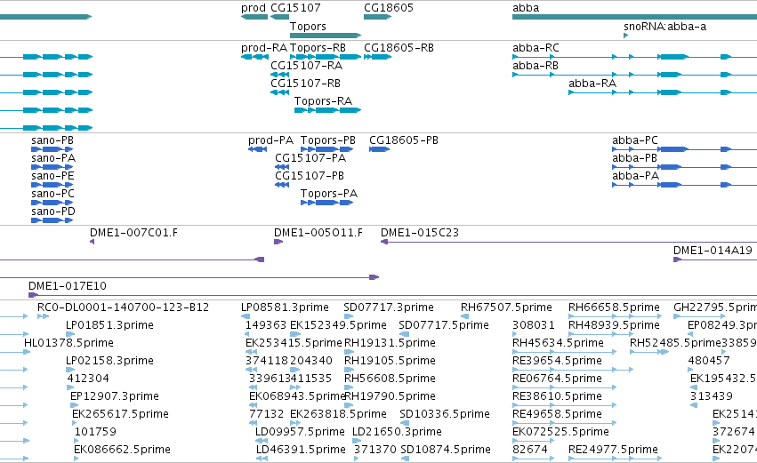Select transcript prod-RA
The height and width of the screenshot is (463, 757).
[254, 57]
